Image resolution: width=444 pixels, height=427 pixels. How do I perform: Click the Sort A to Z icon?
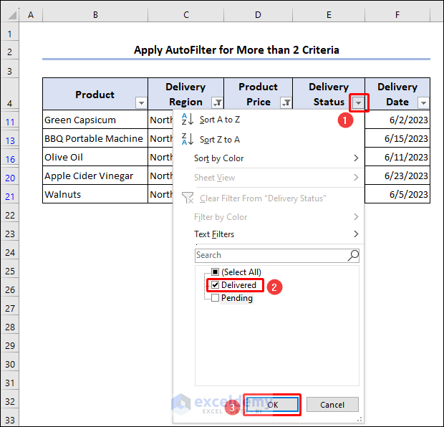click(188, 120)
